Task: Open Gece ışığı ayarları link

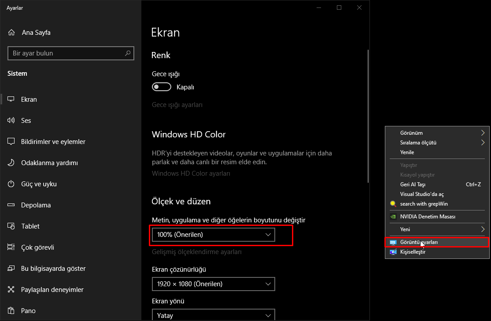Action: [x=177, y=104]
